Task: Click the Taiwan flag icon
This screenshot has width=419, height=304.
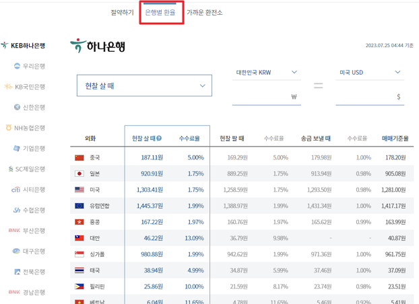Action: pos(79,238)
